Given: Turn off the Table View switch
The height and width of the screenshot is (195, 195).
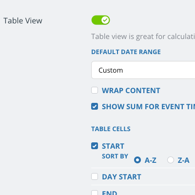Looking at the screenshot, I should [x=100, y=20].
